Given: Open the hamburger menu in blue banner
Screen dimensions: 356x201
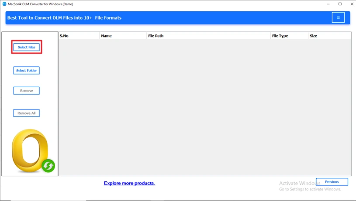Looking at the screenshot, I should pos(338,17).
